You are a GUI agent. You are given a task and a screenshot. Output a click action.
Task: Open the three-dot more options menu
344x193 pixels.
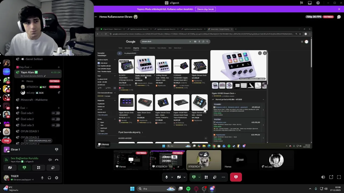pos(223,177)
